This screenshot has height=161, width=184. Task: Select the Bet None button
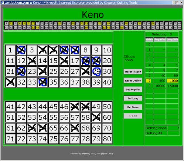point(133,107)
